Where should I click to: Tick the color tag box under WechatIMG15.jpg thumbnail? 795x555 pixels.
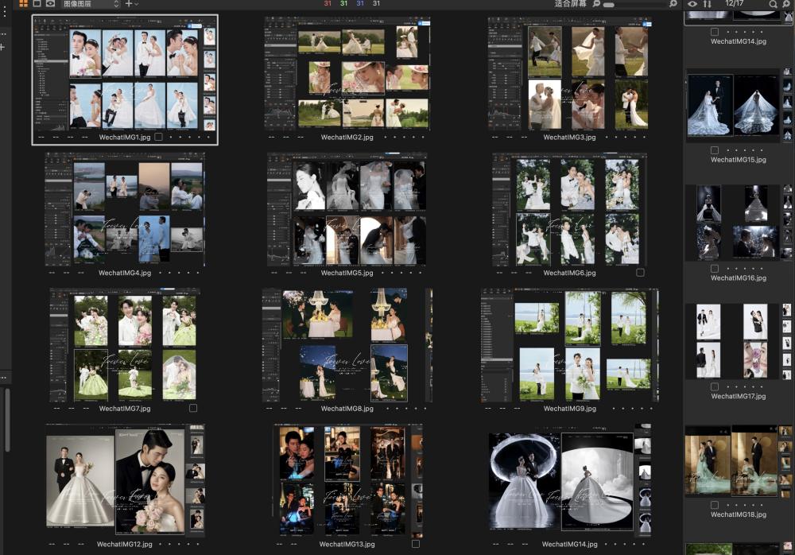tap(715, 149)
